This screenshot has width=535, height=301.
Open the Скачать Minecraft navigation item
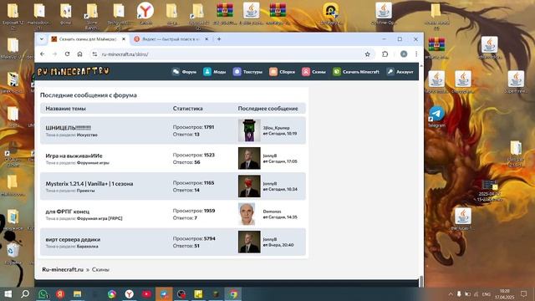coord(356,72)
